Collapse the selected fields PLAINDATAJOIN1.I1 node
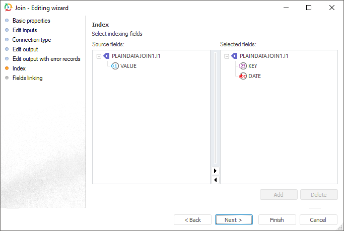The image size is (344, 231). pyautogui.click(x=227, y=56)
